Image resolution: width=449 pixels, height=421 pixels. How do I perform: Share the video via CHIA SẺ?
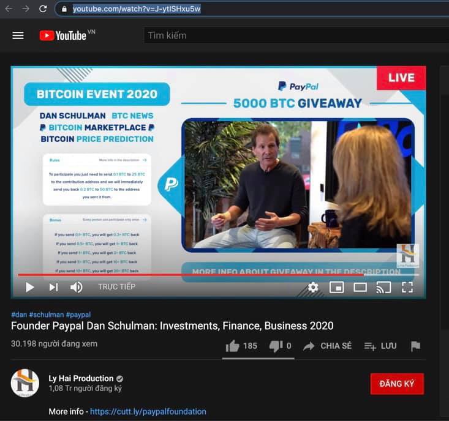click(327, 346)
